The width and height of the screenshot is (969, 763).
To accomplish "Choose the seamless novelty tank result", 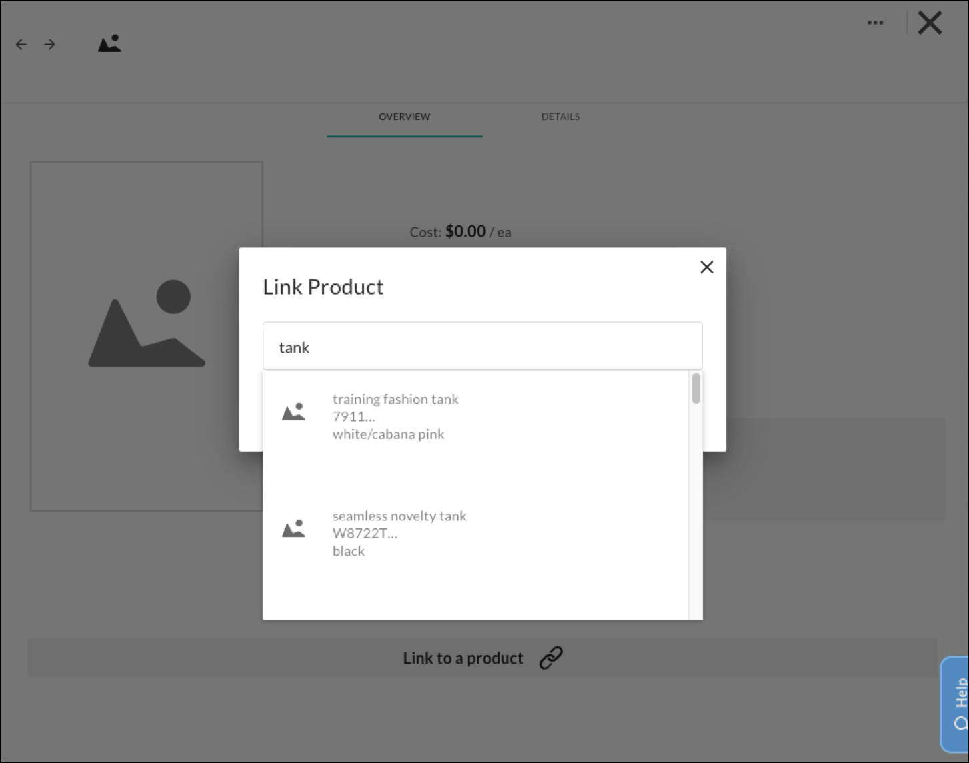I will coord(399,533).
